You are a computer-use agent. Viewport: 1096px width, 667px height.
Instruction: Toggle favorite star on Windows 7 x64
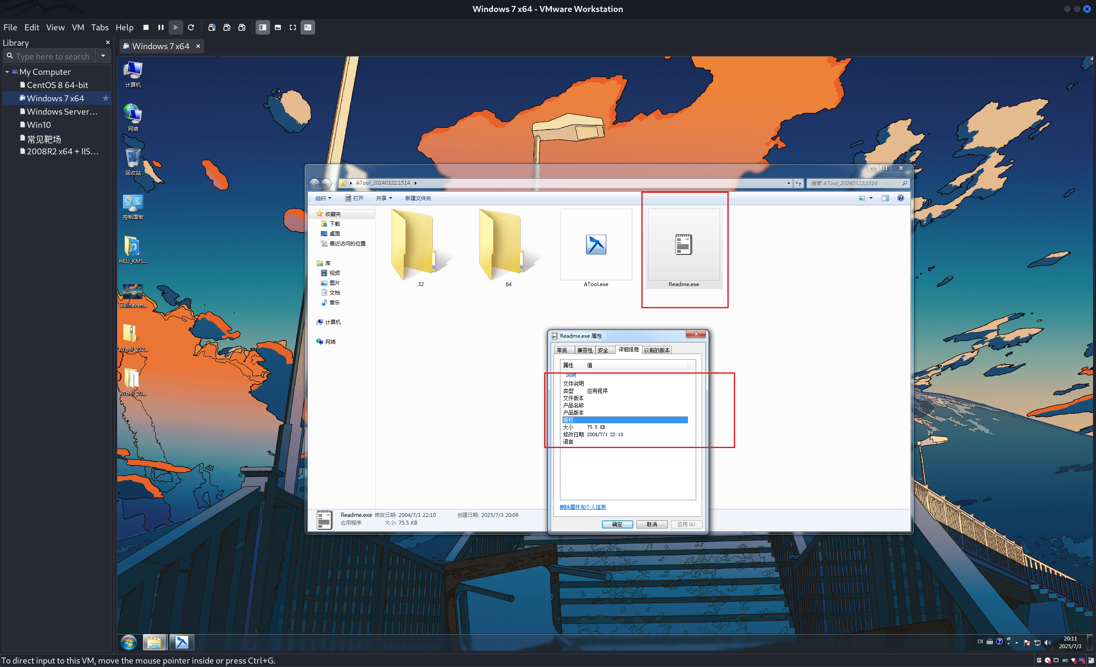105,98
